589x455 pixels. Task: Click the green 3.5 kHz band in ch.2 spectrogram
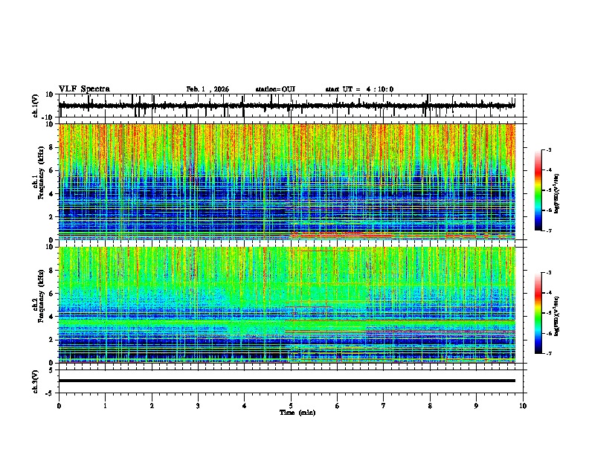pos(286,323)
